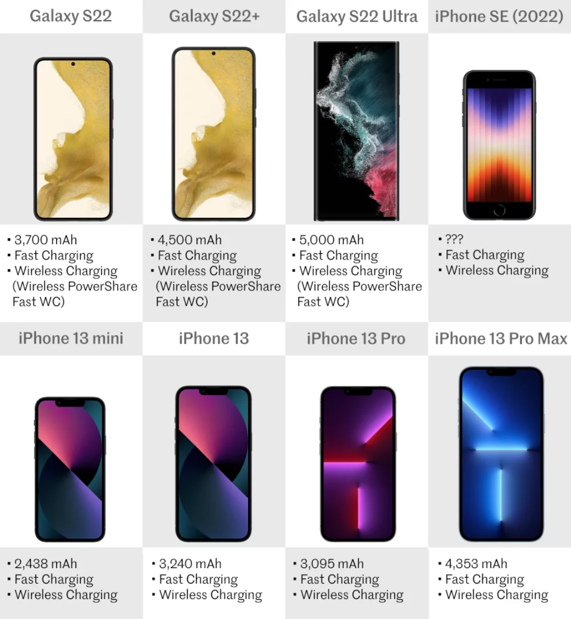571x619 pixels.
Task: Click the 4,353 mAh battery text
Action: 476,564
